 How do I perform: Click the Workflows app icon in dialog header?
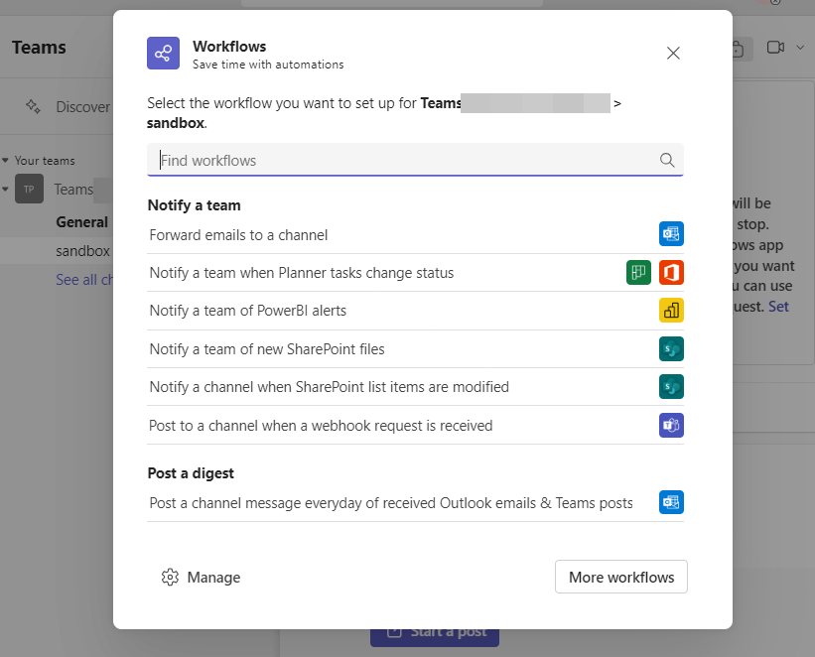[x=163, y=53]
